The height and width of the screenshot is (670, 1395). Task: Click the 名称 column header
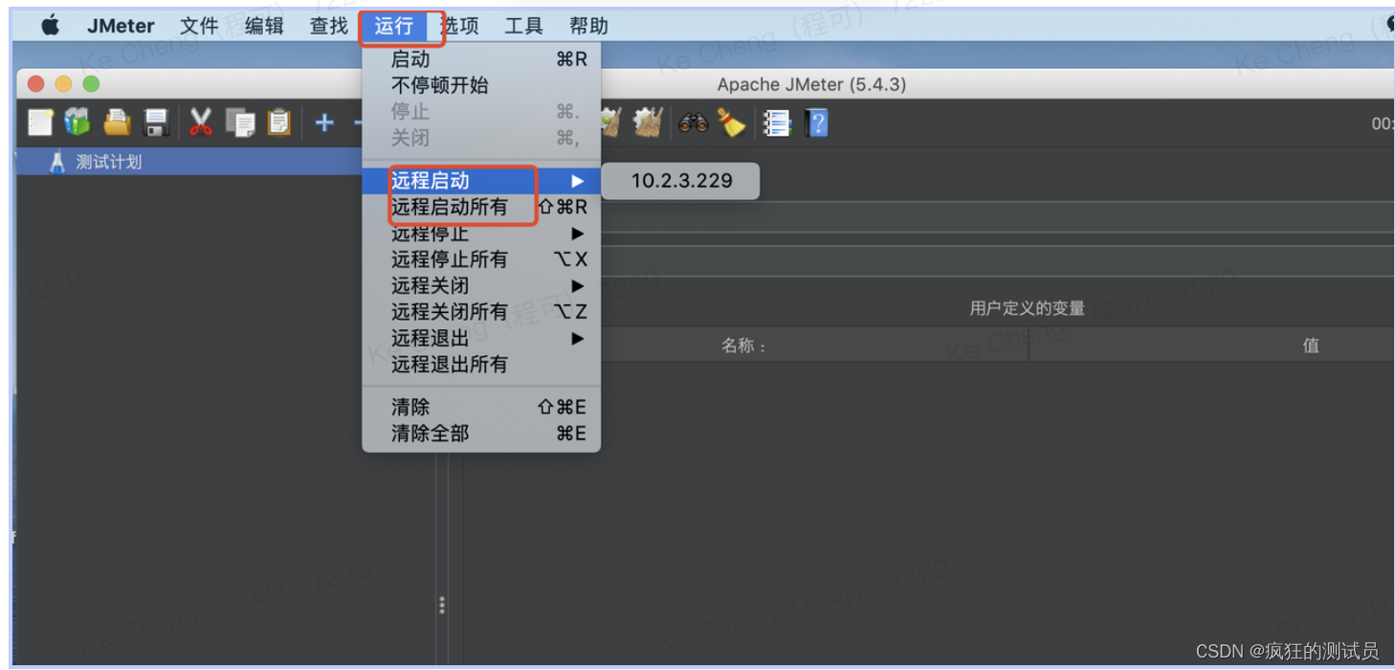click(744, 346)
